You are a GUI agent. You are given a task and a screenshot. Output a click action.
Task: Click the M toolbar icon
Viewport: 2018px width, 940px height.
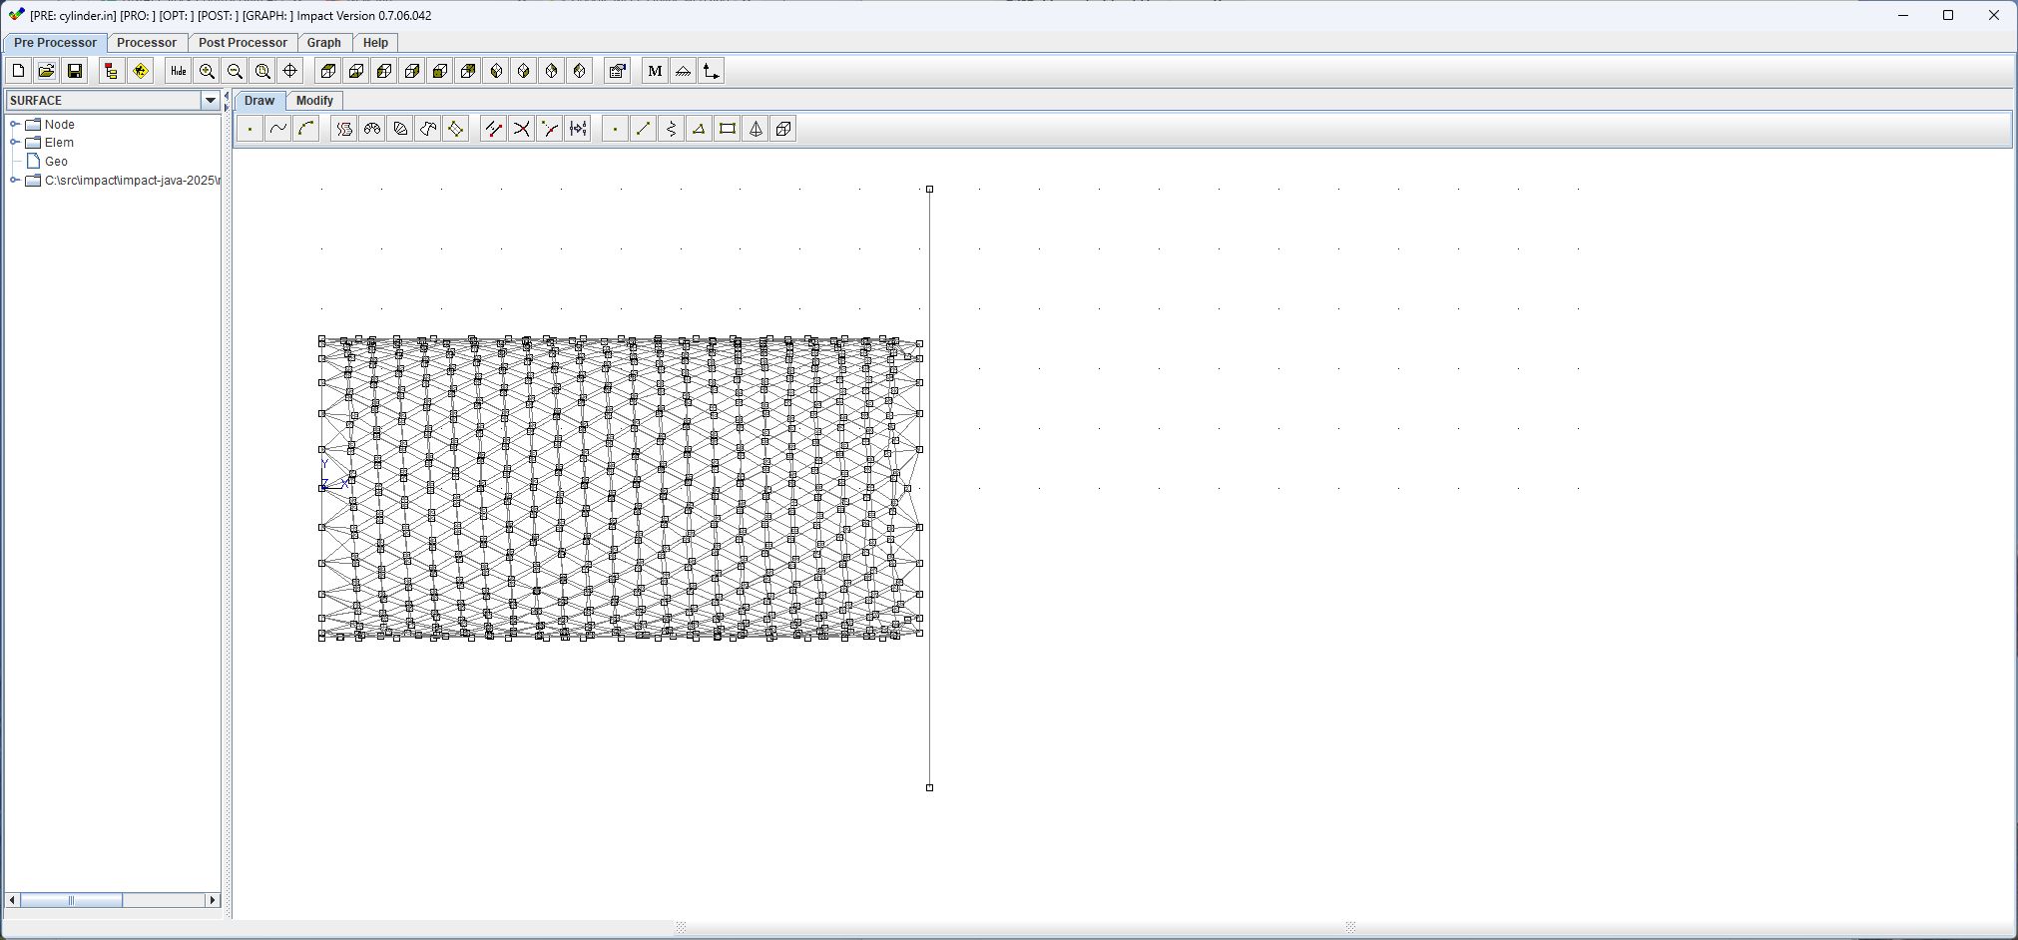655,71
